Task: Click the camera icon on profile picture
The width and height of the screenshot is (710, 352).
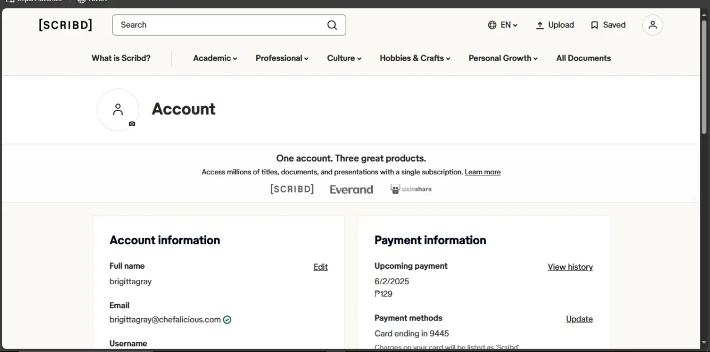Action: click(x=132, y=124)
